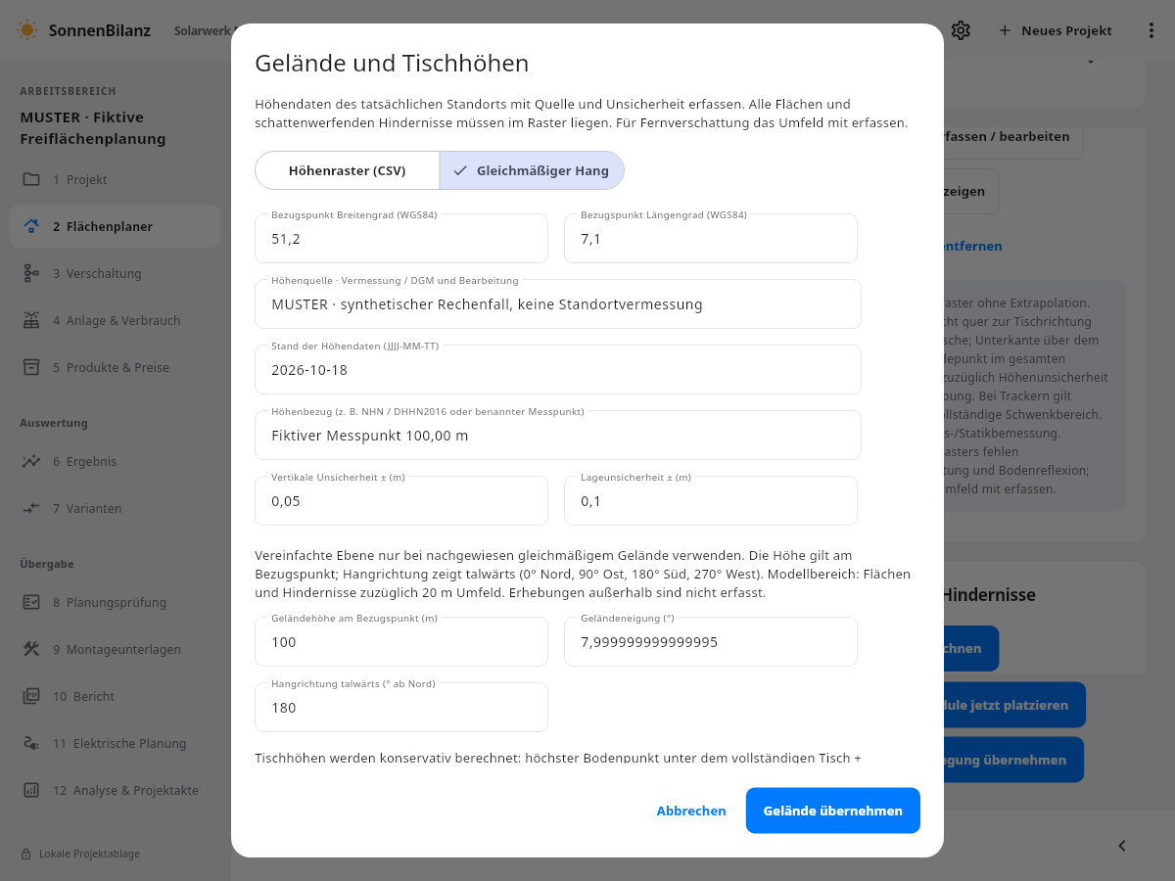The image size is (1175, 881).
Task: Click the SonnenBilanz sun logo icon
Action: point(27,30)
